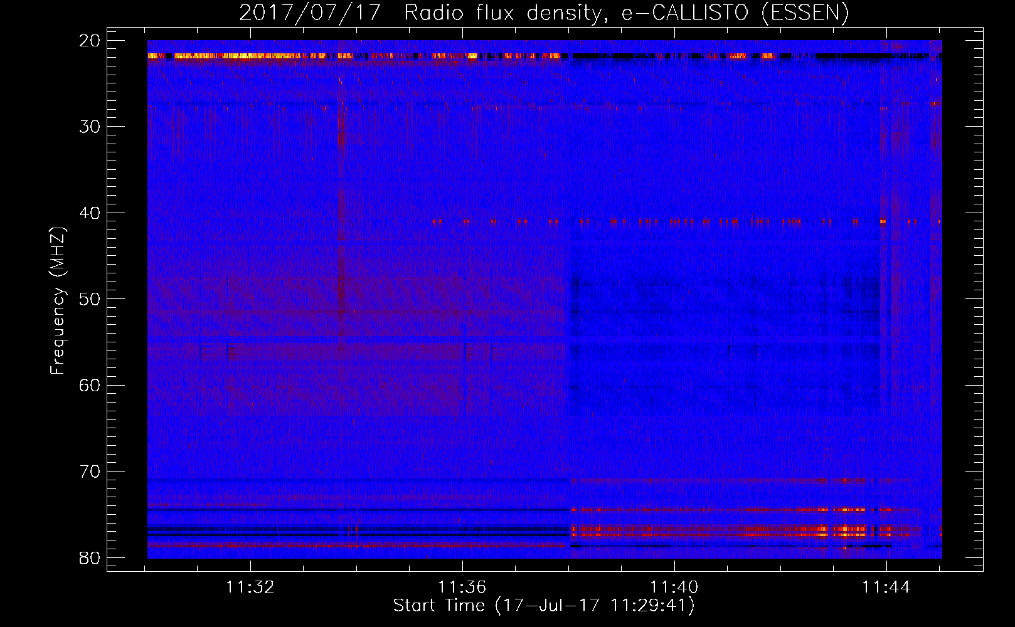
Task: Click the "Start Time (17-Jul-17 11:29:41)" label
Action: [x=544, y=606]
